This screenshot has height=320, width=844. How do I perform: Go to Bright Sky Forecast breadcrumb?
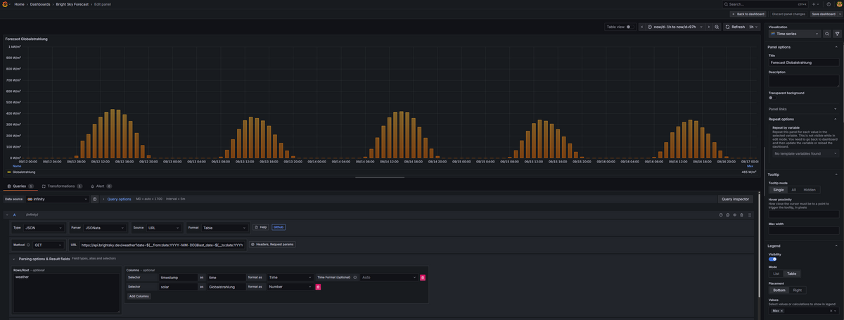[x=72, y=4]
